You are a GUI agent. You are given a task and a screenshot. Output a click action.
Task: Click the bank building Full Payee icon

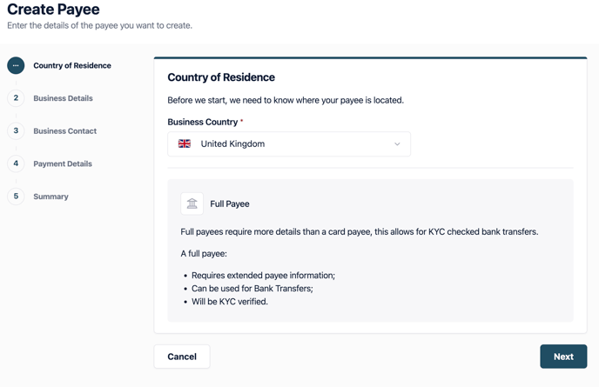(192, 204)
